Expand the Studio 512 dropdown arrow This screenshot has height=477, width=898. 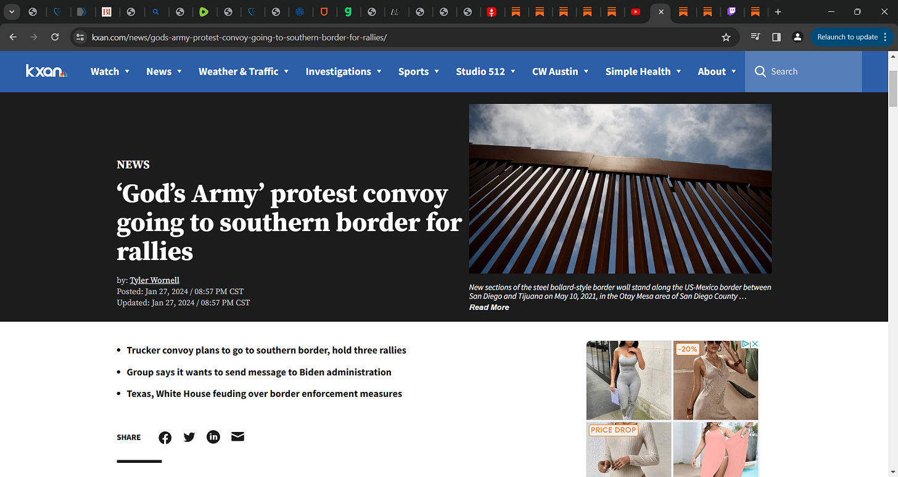(x=513, y=71)
